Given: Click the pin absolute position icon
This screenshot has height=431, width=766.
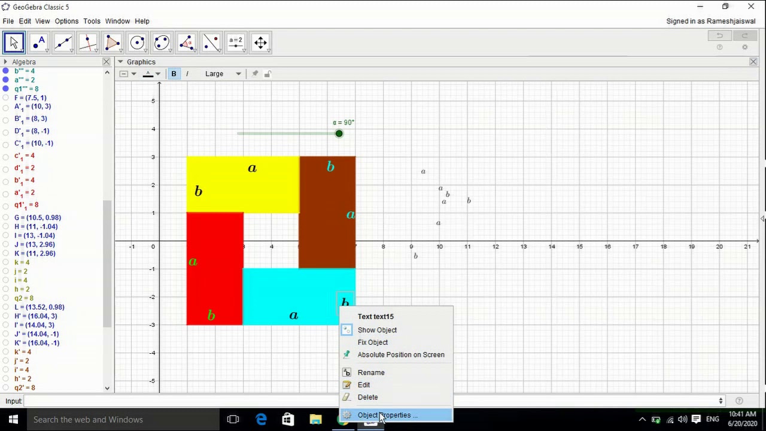Looking at the screenshot, I should 255,74.
